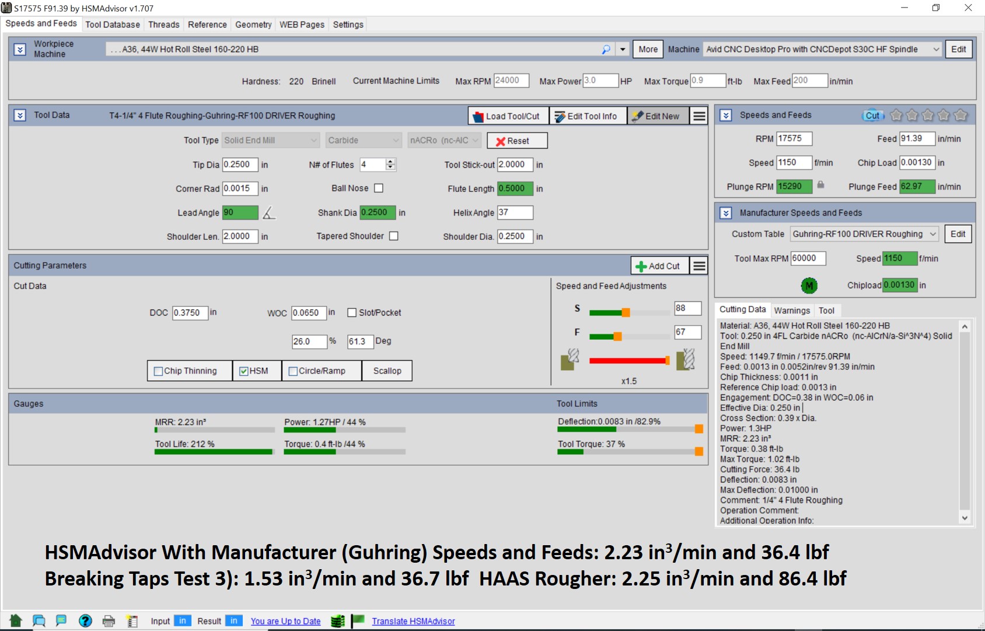Expand the Custom Table dropdown
The width and height of the screenshot is (985, 631).
pos(932,234)
